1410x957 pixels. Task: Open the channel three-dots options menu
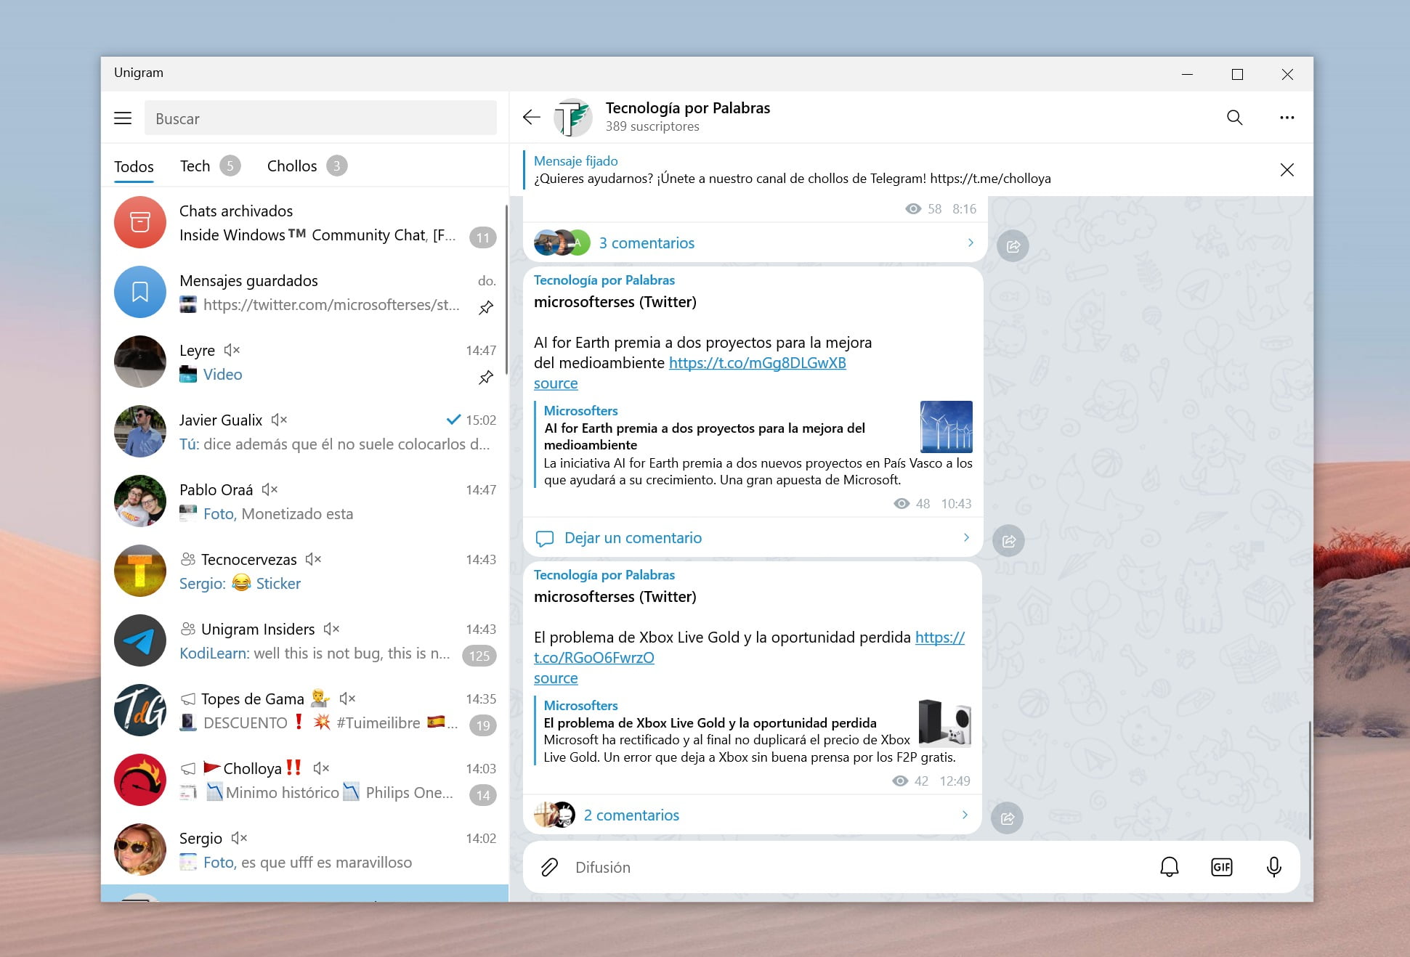[1287, 118]
